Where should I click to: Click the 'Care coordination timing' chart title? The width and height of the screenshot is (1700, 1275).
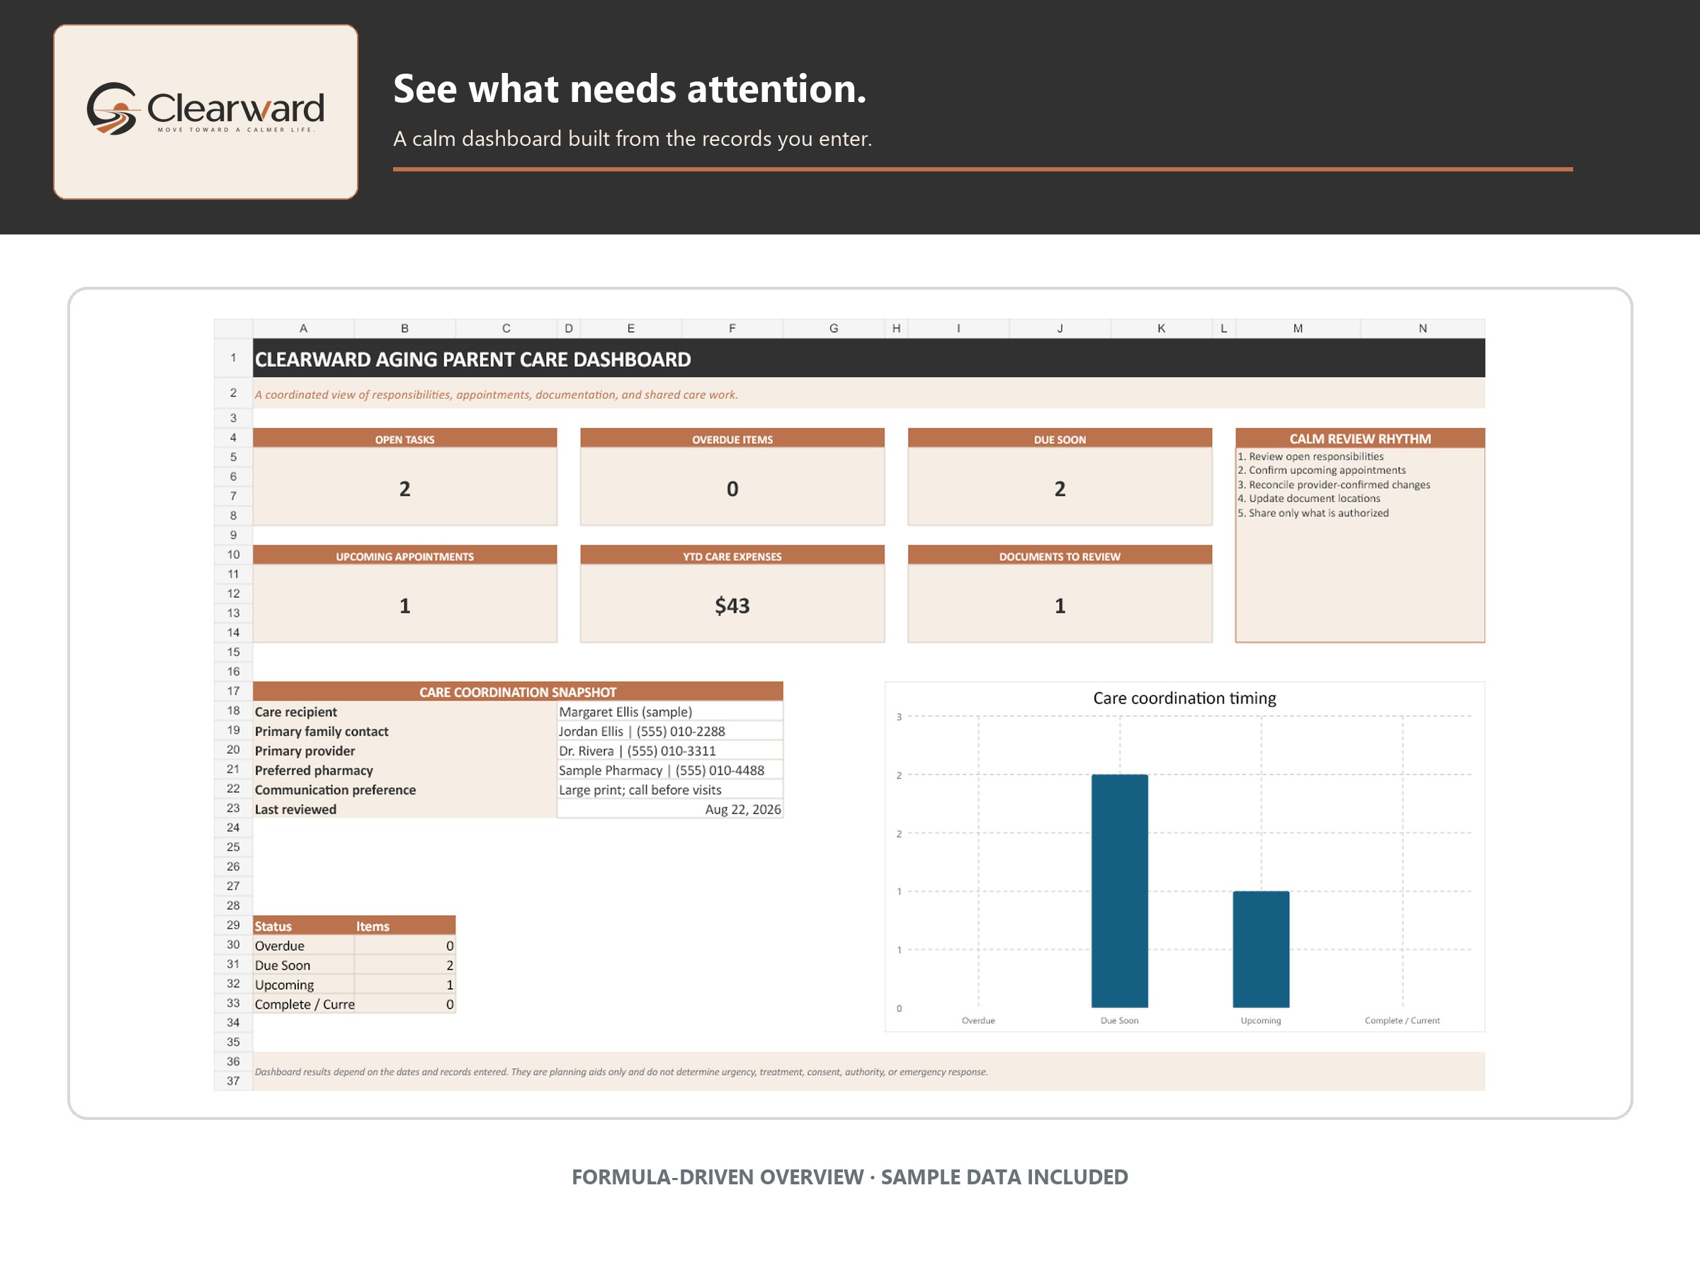coord(1184,698)
